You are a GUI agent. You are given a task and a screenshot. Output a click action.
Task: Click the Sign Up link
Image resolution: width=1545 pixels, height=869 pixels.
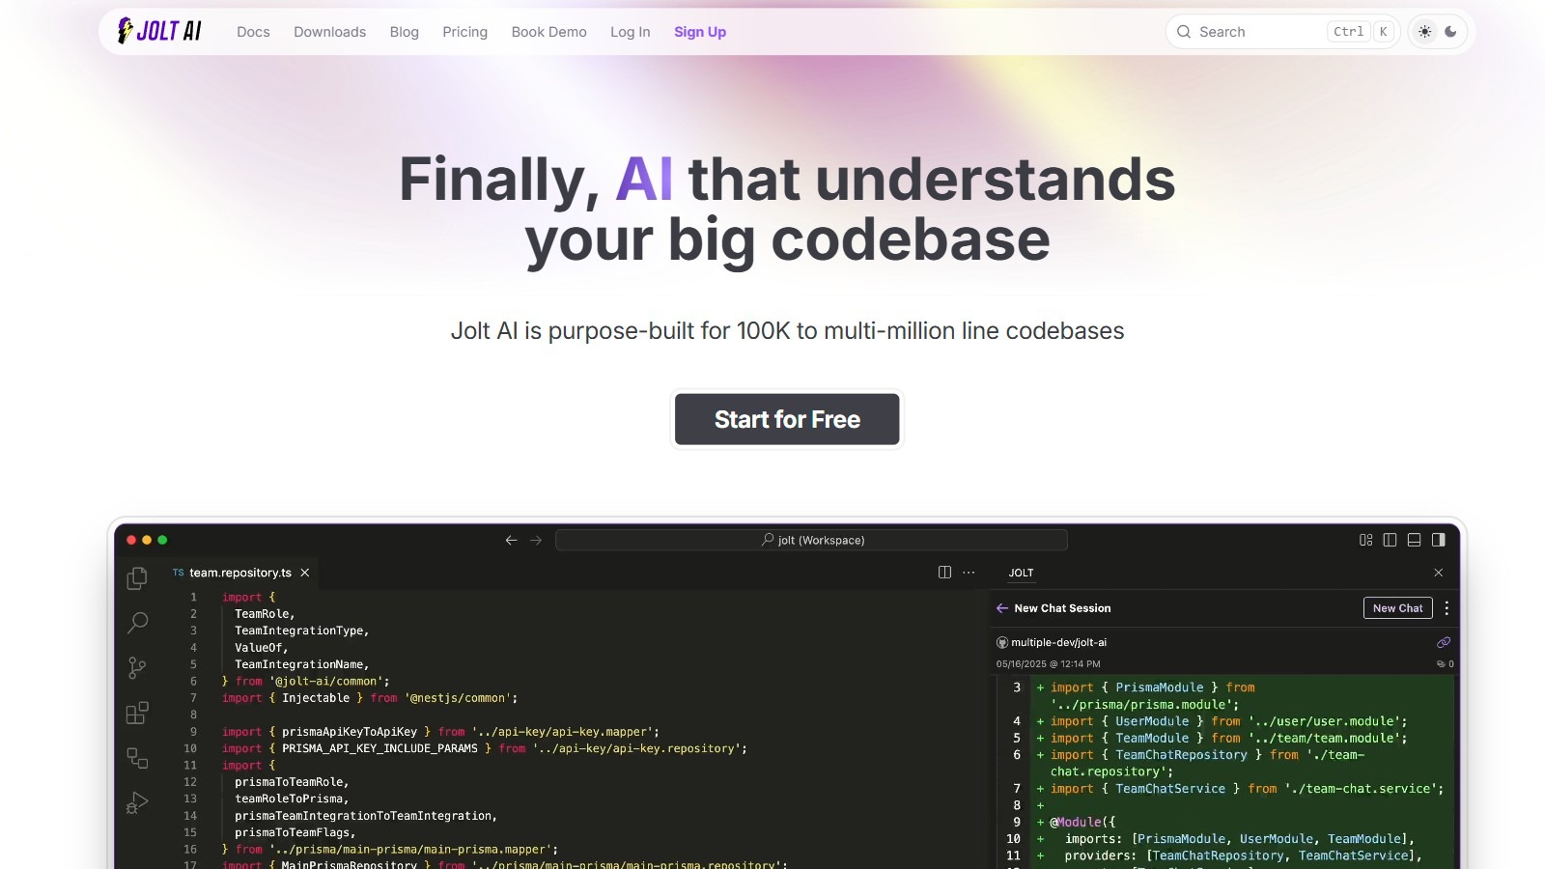click(x=699, y=32)
